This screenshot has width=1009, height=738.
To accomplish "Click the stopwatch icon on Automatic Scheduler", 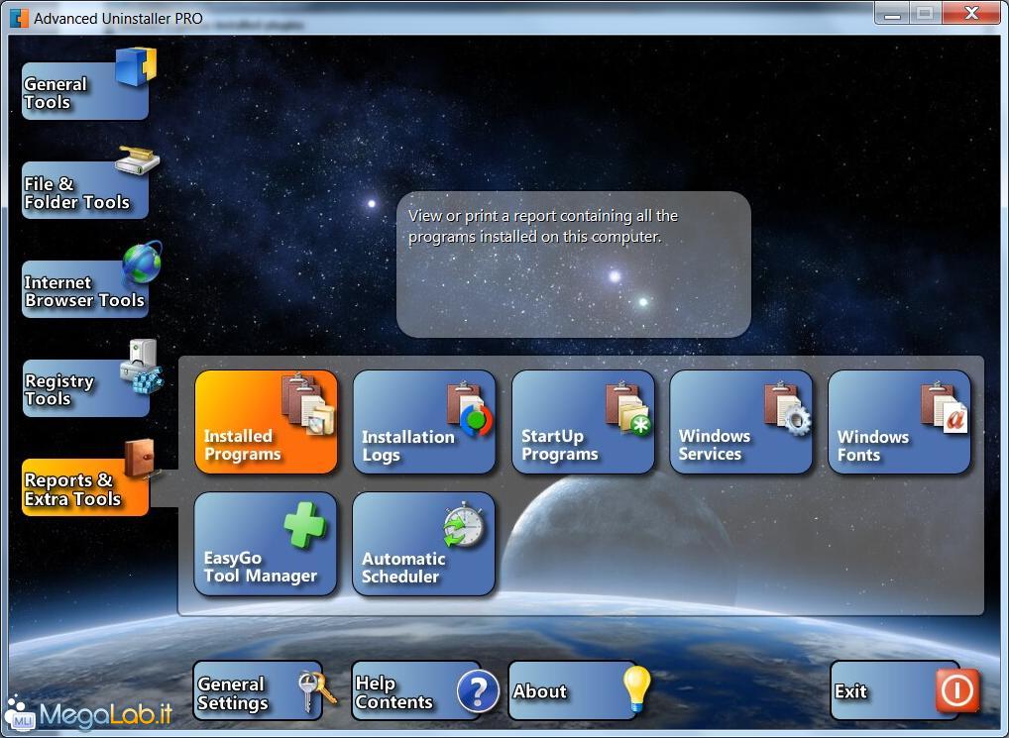I will (x=463, y=525).
